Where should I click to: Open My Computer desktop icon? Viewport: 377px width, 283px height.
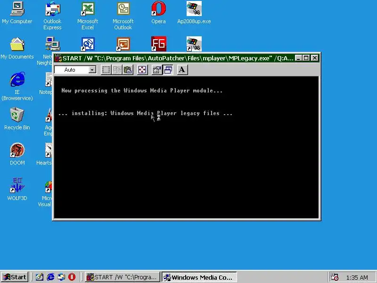pyautogui.click(x=17, y=13)
